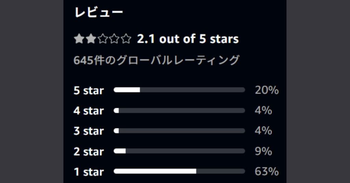The height and width of the screenshot is (183, 350).
Task: Click the fourth empty rating star
Action: point(114,39)
